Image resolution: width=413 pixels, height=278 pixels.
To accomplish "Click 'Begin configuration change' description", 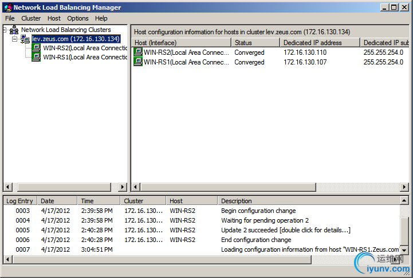I will pos(258,211).
